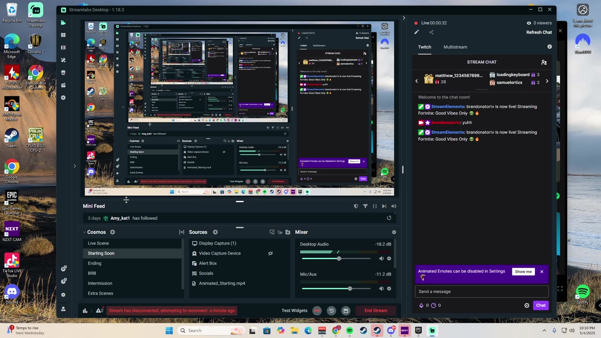Open Mini Feed safe mode shield icon
601x338 pixels.
[x=356, y=206]
